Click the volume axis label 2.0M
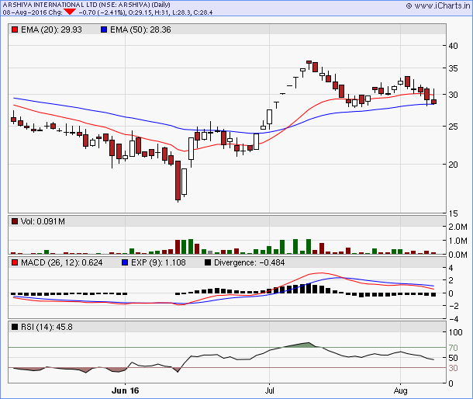 (457, 227)
